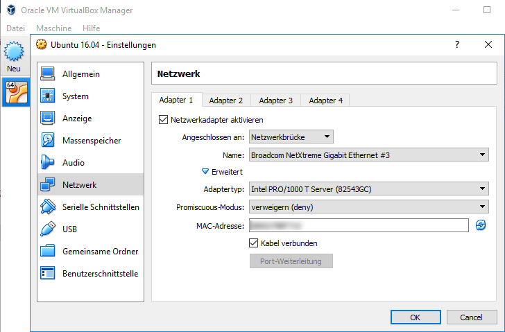Select the Massenspeicher disk icon
Image resolution: width=505 pixels, height=332 pixels.
click(48, 140)
